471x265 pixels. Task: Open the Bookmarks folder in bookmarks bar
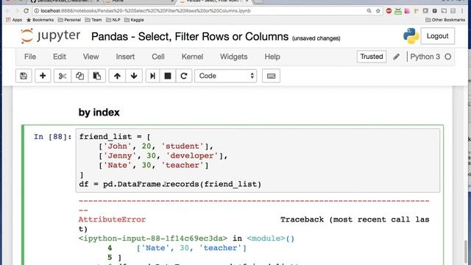coord(40,20)
